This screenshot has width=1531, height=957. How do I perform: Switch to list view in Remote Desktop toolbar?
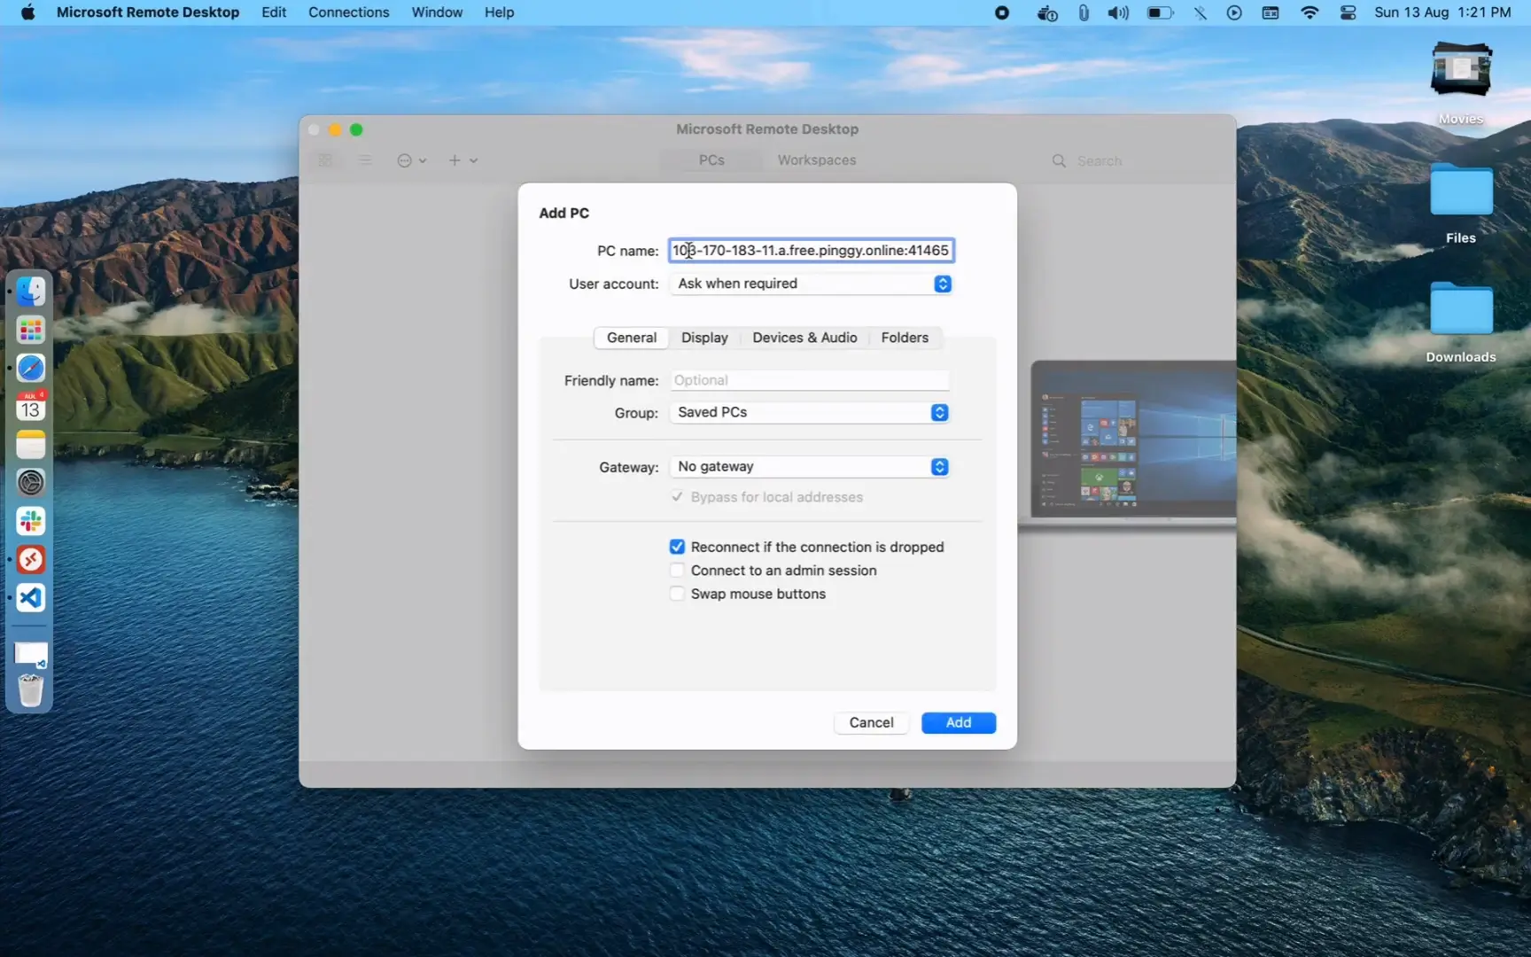pos(365,160)
